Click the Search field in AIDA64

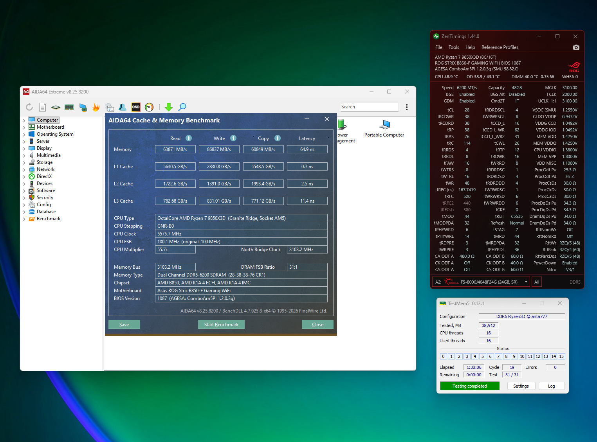point(369,107)
